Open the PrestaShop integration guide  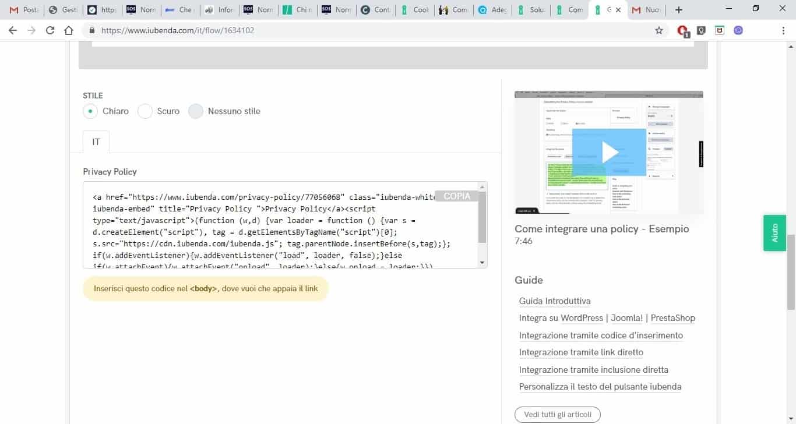[x=673, y=318]
